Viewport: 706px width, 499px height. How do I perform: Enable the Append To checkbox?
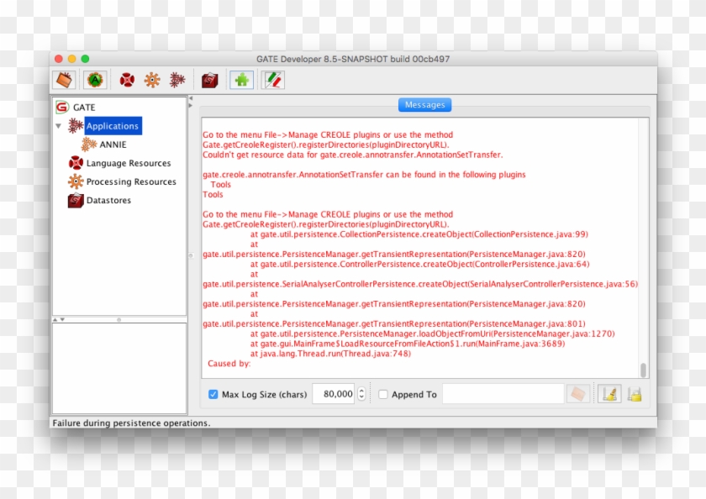point(383,394)
